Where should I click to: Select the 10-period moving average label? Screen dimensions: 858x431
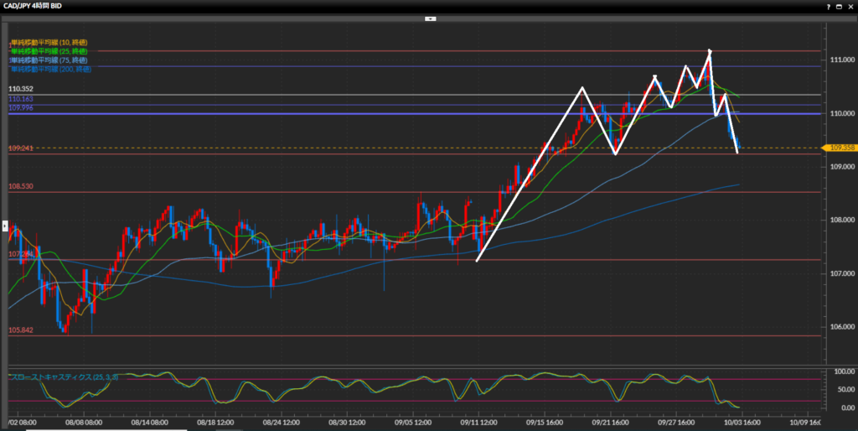[x=49, y=42]
